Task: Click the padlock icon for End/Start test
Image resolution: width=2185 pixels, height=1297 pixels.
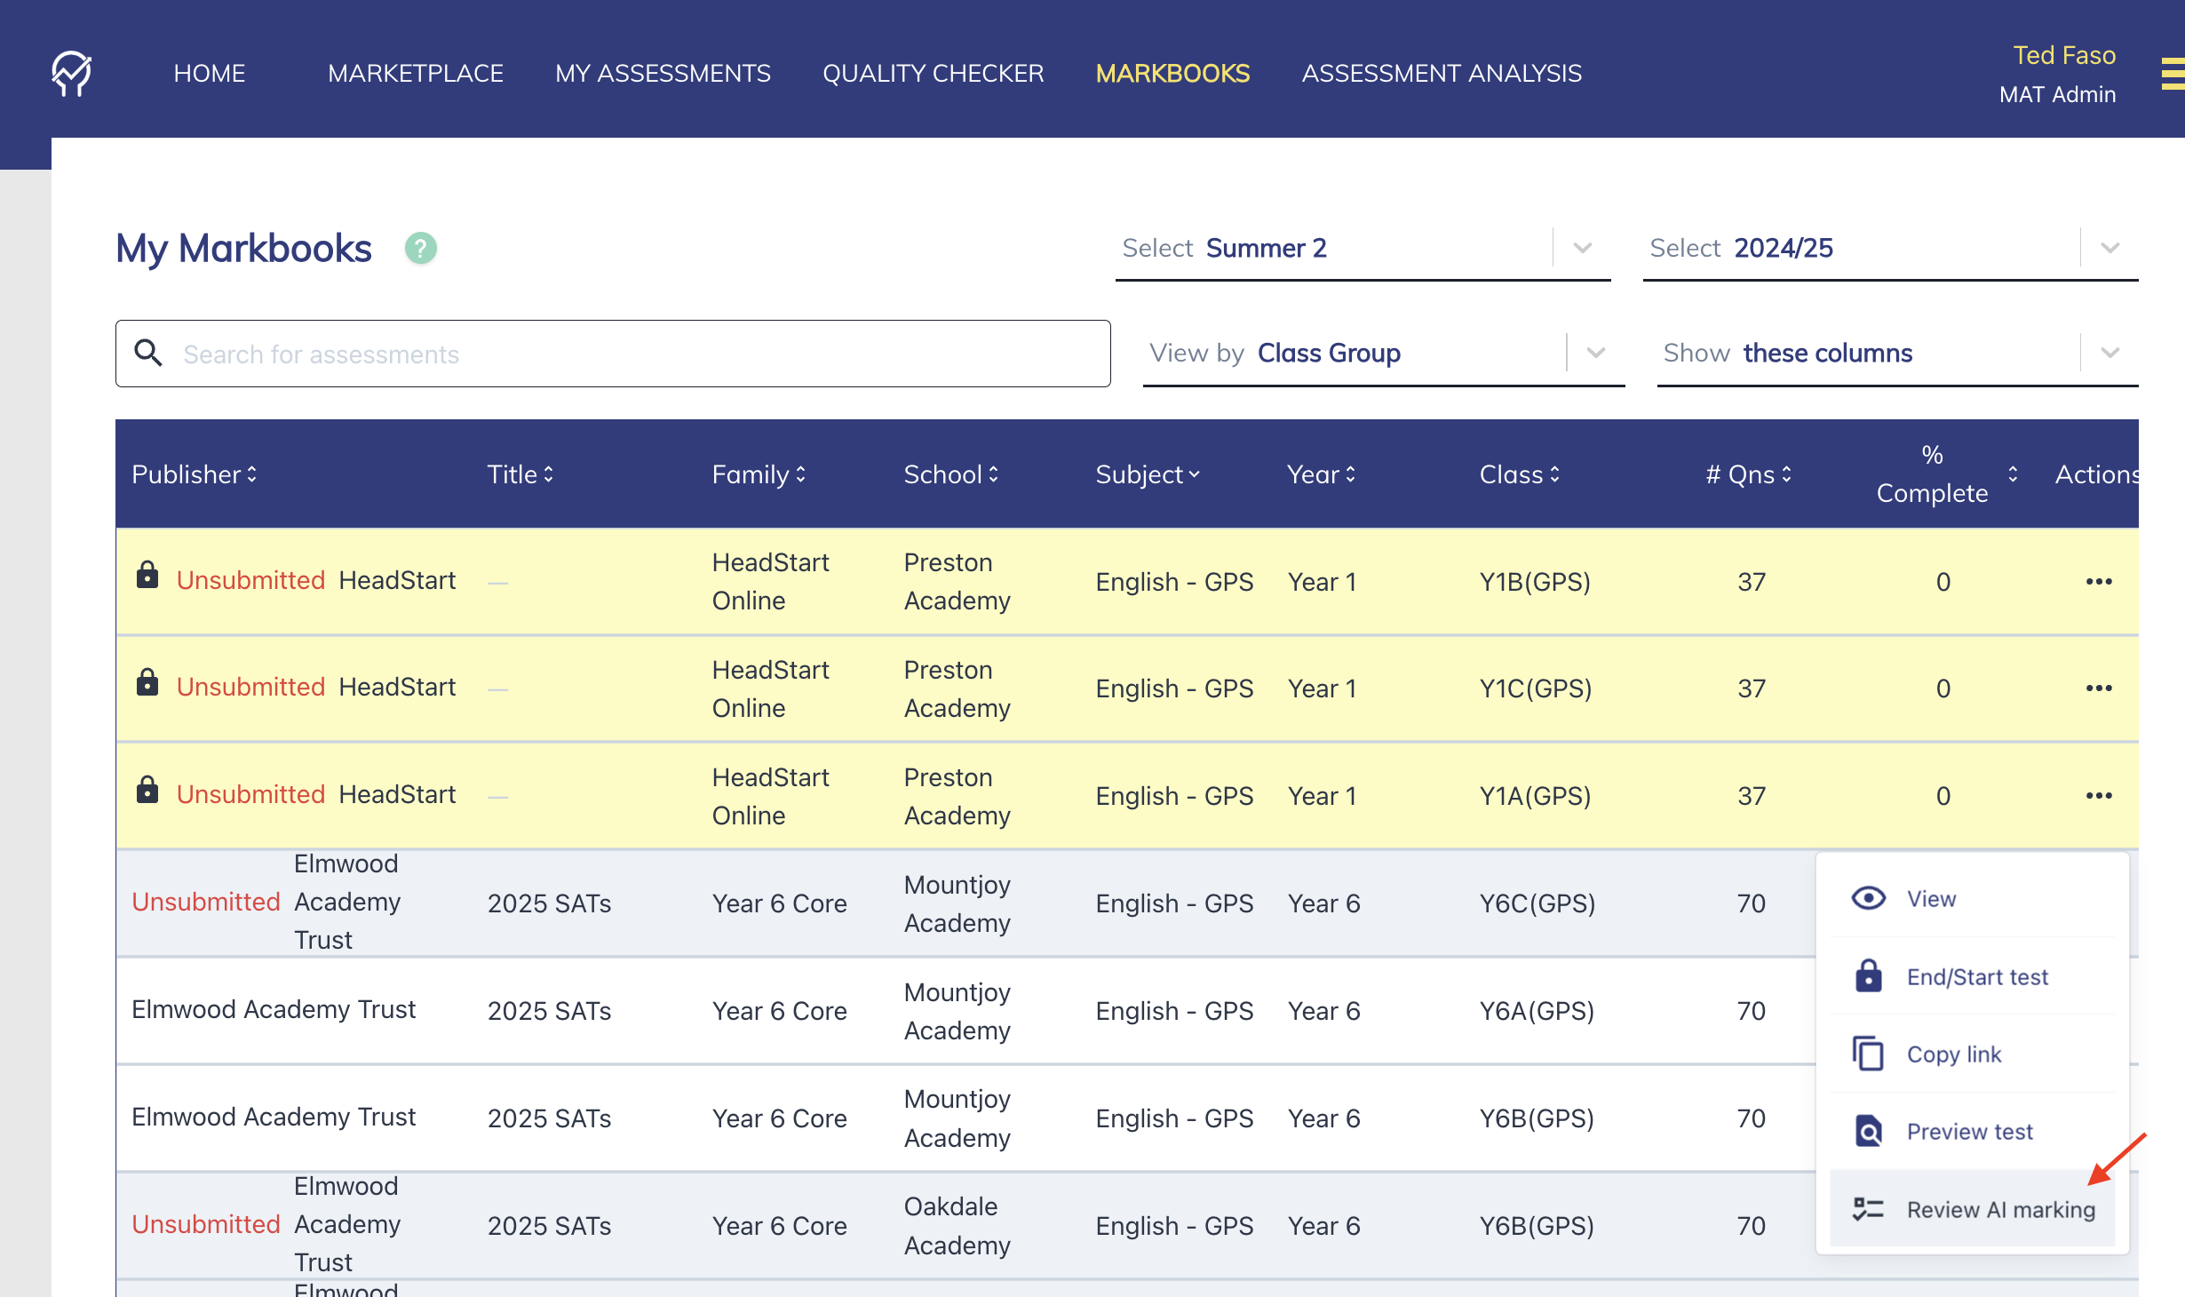Action: pyautogui.click(x=1869, y=975)
